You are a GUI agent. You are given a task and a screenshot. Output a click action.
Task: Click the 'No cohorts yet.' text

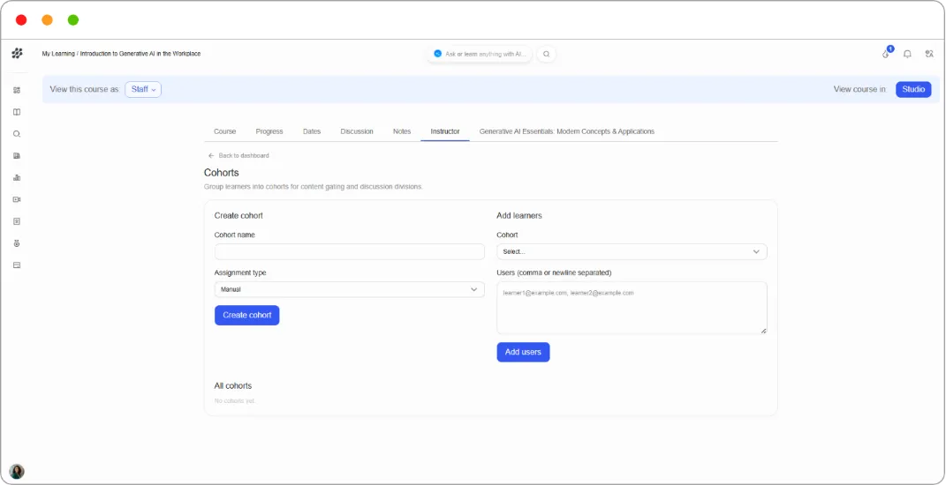[235, 400]
